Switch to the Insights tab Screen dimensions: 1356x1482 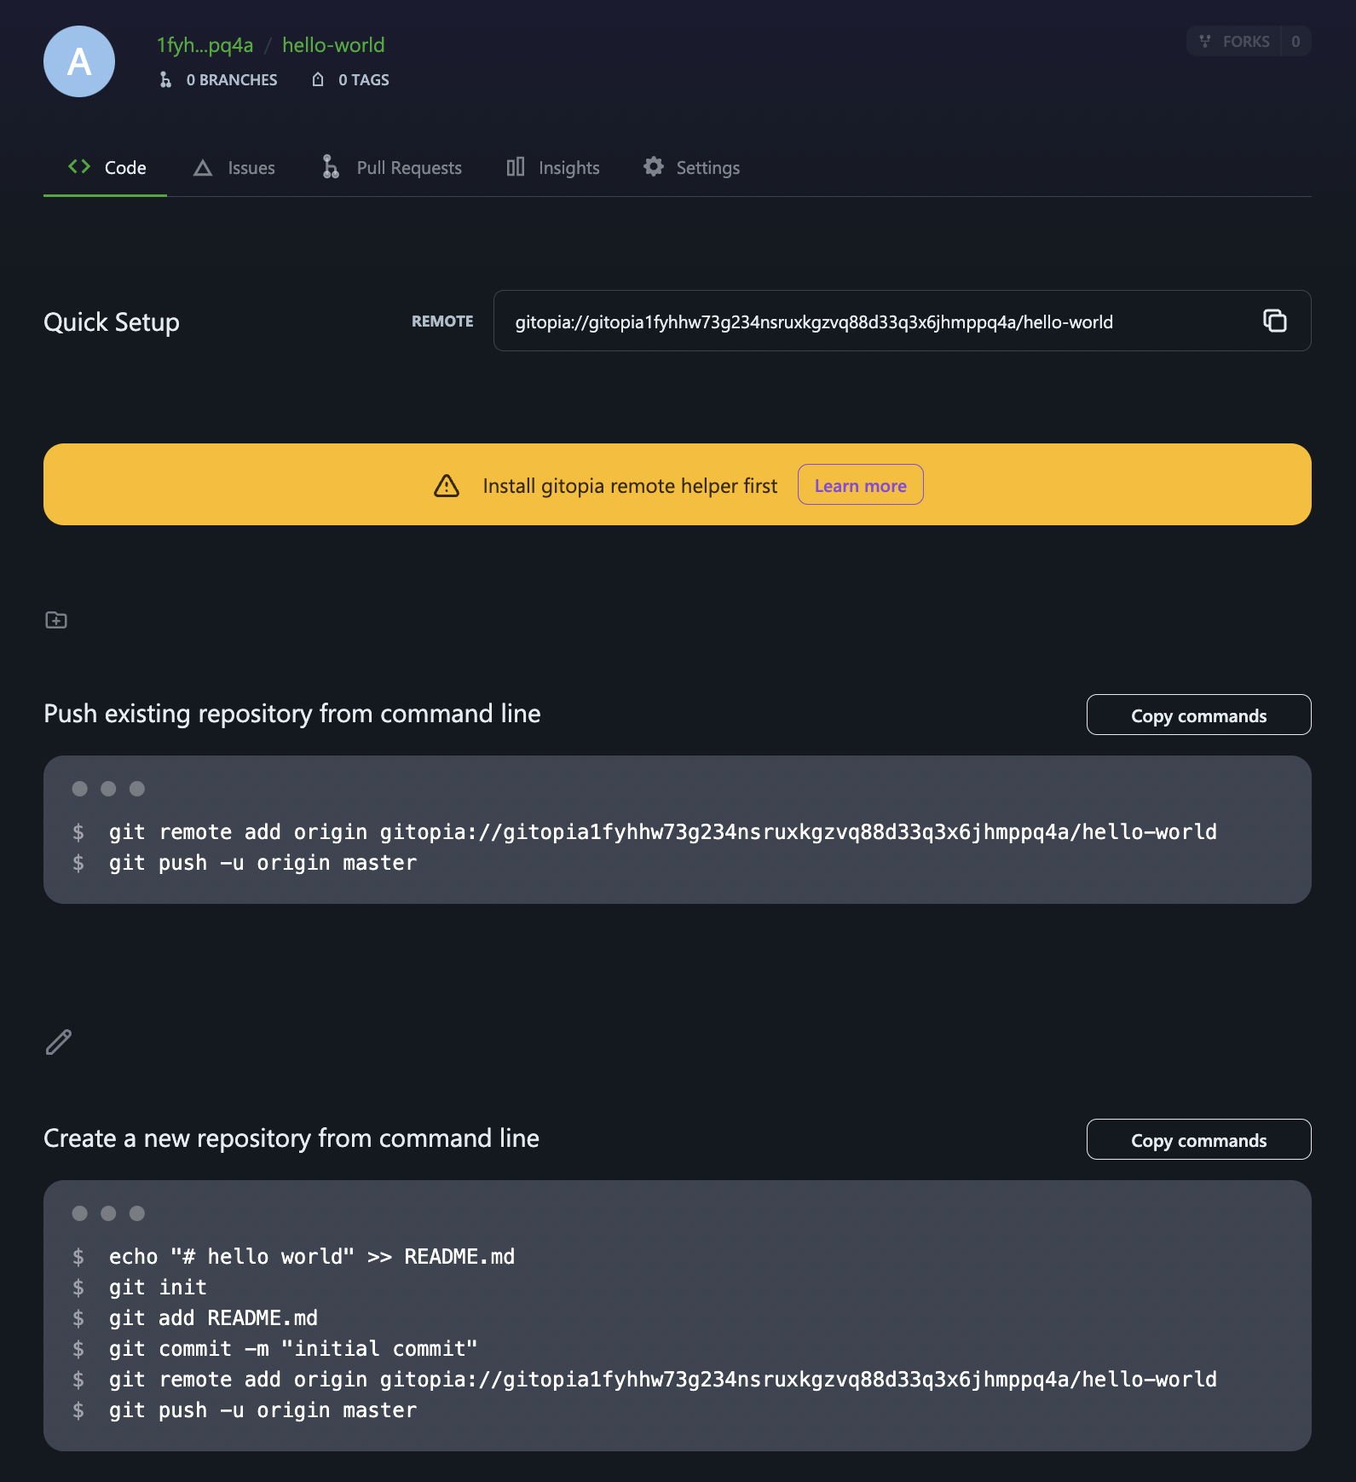coord(553,168)
